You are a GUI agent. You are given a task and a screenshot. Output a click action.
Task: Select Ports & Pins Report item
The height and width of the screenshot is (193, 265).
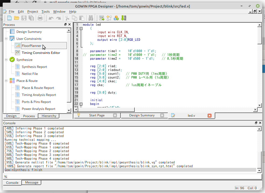click(x=36, y=102)
